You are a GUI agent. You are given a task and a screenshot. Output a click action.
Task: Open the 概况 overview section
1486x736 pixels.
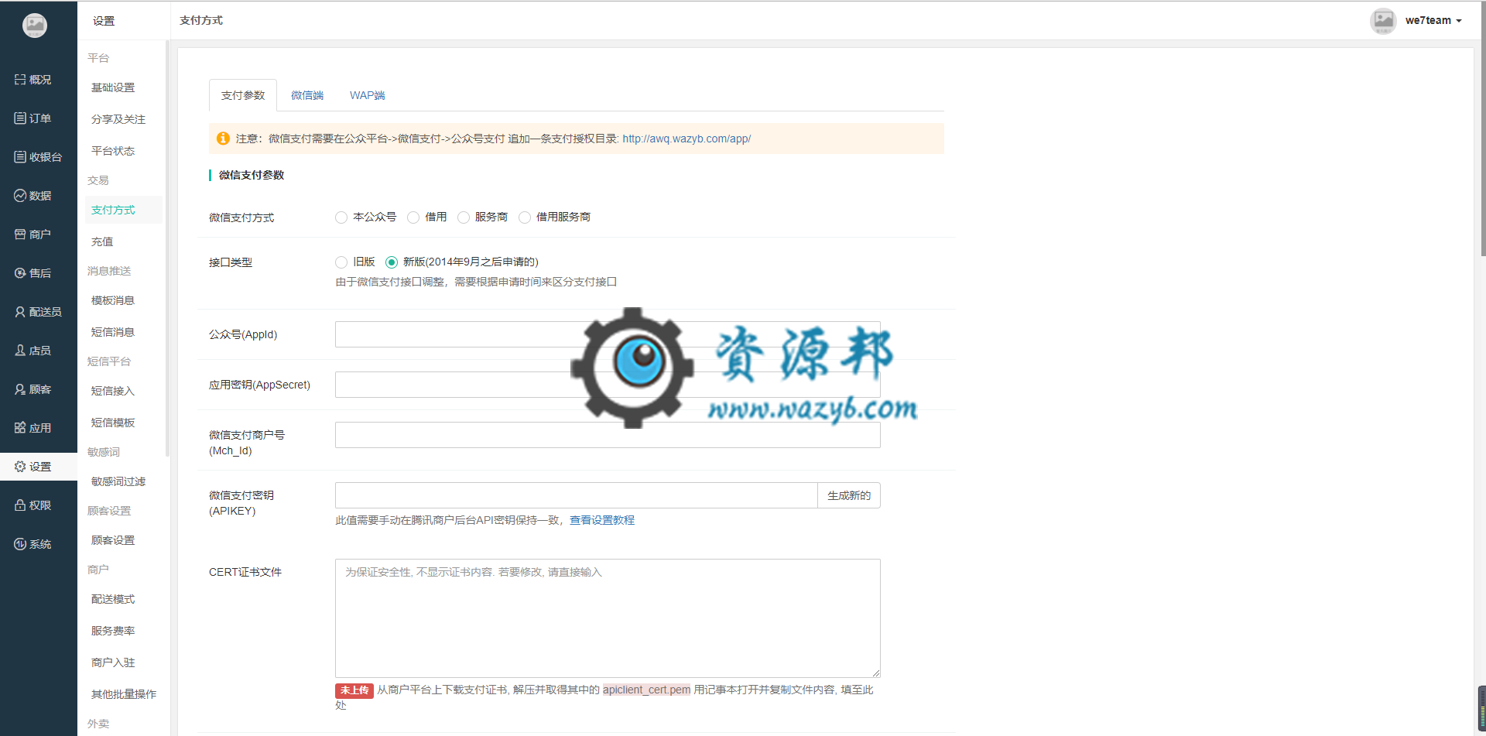click(x=33, y=80)
